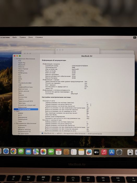Launch FaceTime from the Dock
The width and height of the screenshot is (137, 183).
click(x=51, y=152)
